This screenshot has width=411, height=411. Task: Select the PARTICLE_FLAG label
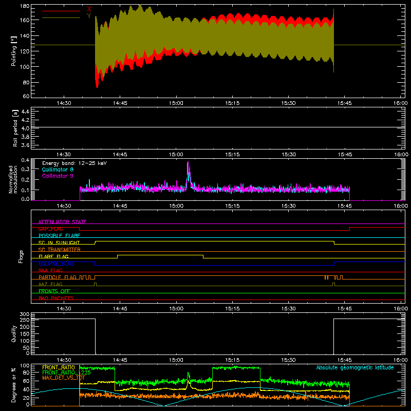[x=58, y=277]
